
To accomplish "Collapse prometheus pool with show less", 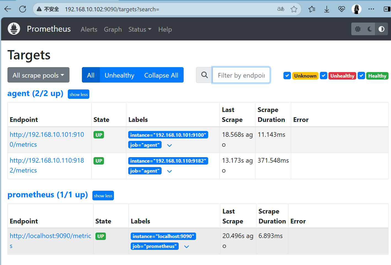I will click(x=103, y=195).
